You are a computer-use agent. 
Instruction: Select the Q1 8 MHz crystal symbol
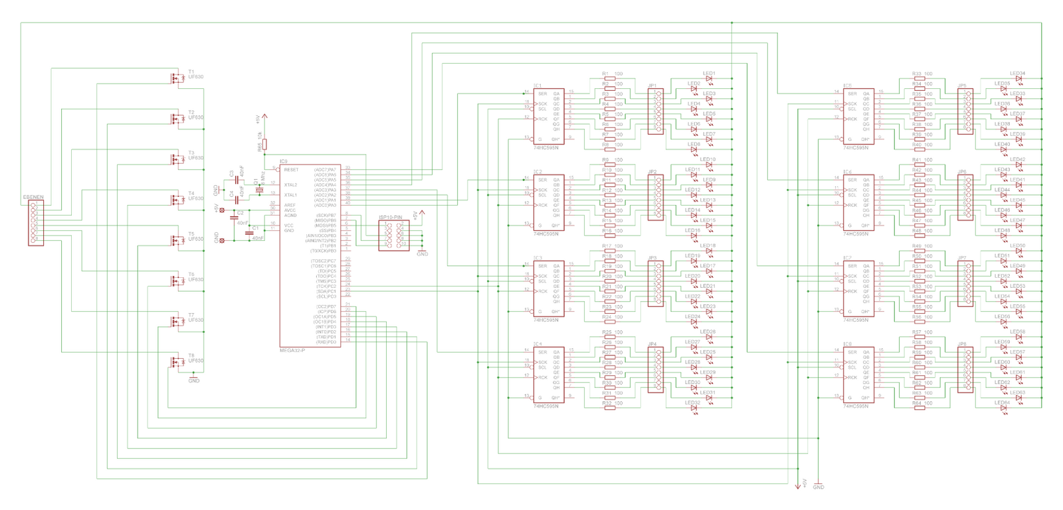pos(259,190)
